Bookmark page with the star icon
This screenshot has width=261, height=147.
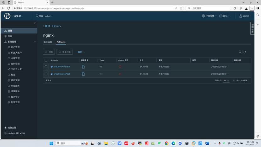(x=181, y=8)
